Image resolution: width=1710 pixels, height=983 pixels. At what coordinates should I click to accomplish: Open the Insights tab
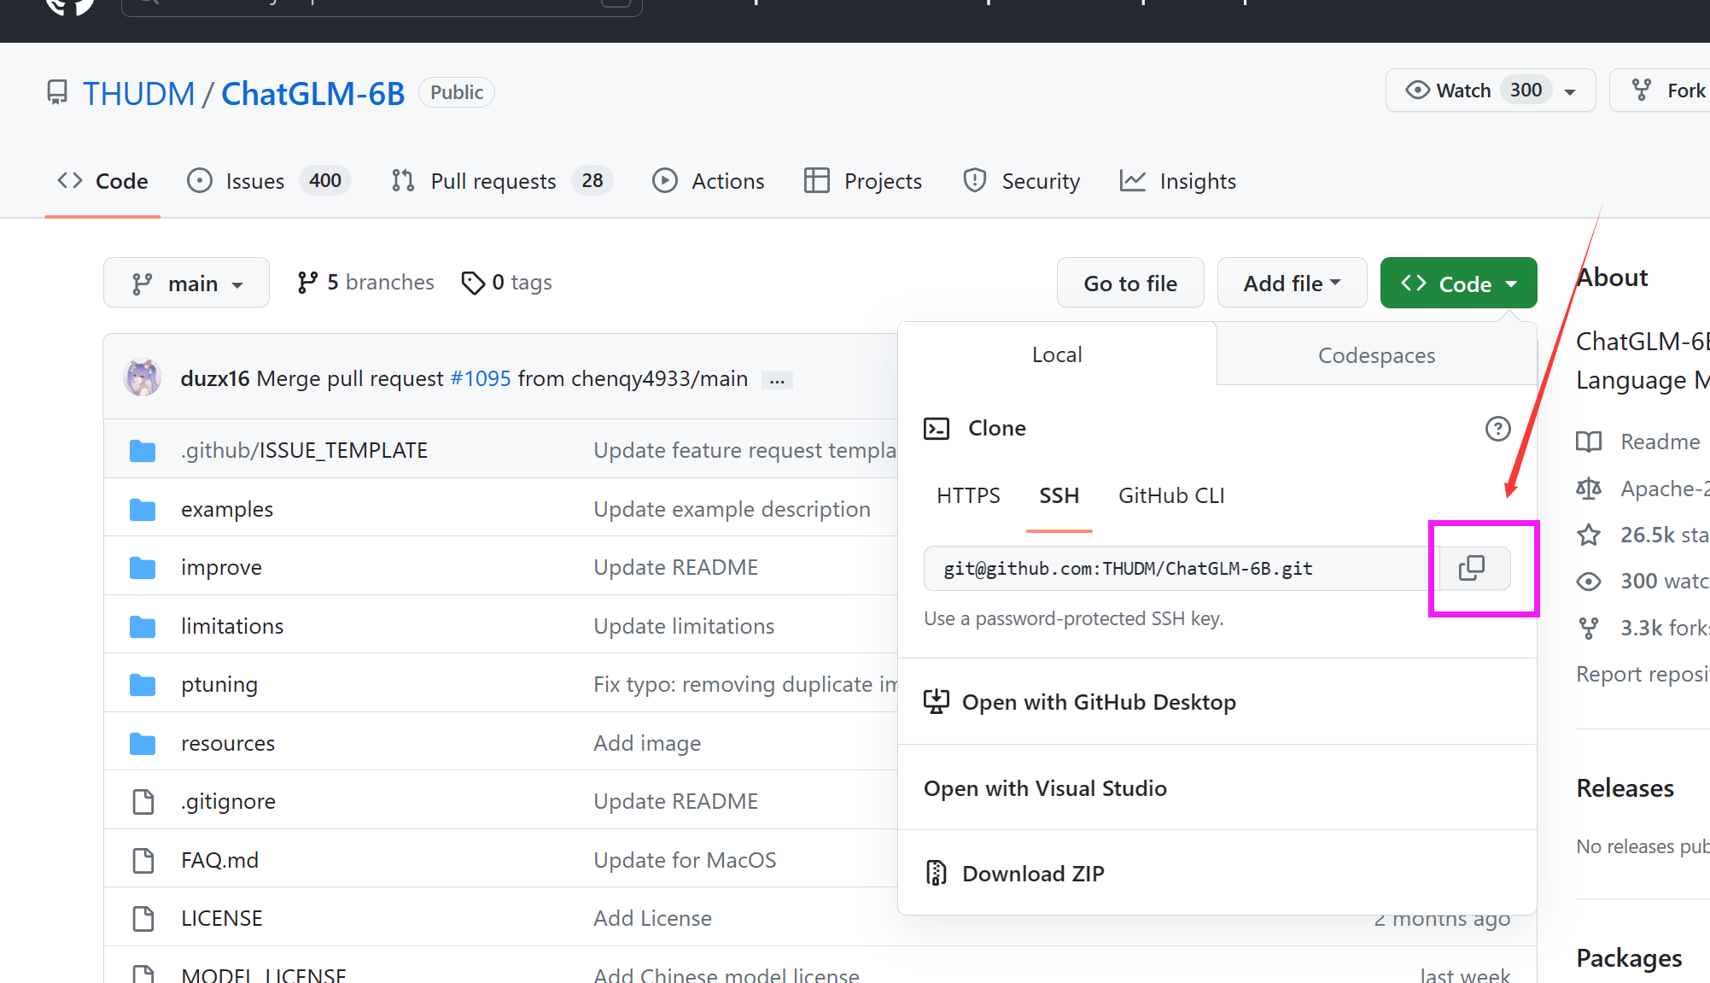(1178, 181)
